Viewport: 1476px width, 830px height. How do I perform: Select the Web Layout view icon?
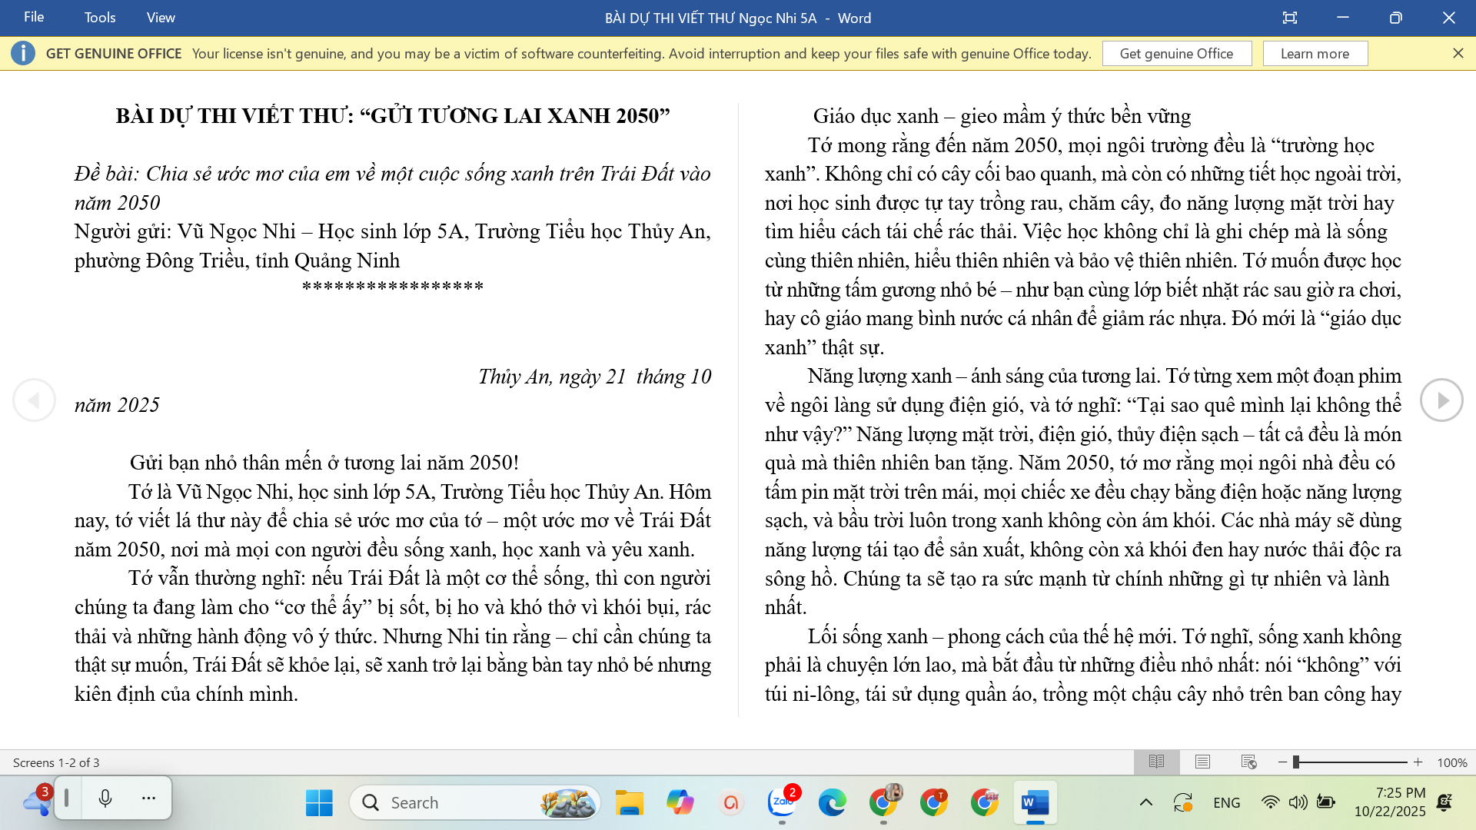[x=1248, y=762]
